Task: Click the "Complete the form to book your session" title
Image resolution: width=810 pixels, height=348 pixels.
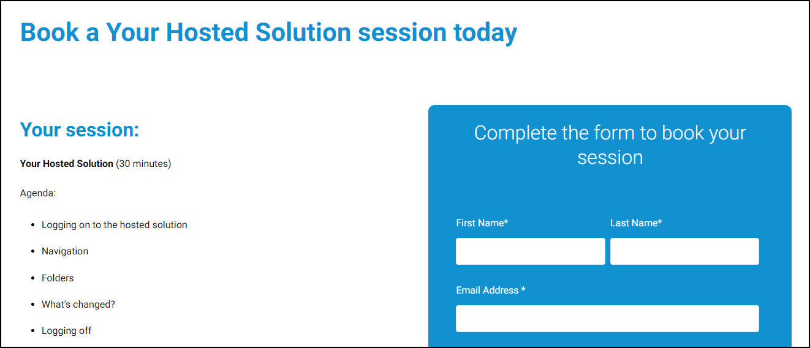Action: (x=610, y=145)
